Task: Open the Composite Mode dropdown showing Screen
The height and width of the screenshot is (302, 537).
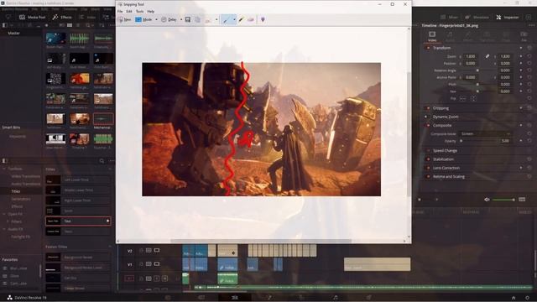Action: [485, 133]
